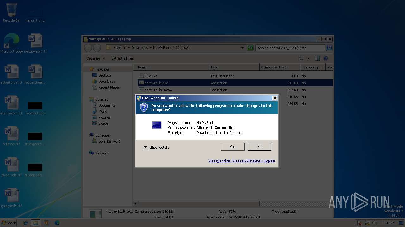Select the Microsoft Edge desktop shortcut
The height and width of the screenshot is (227, 405).
[11, 44]
